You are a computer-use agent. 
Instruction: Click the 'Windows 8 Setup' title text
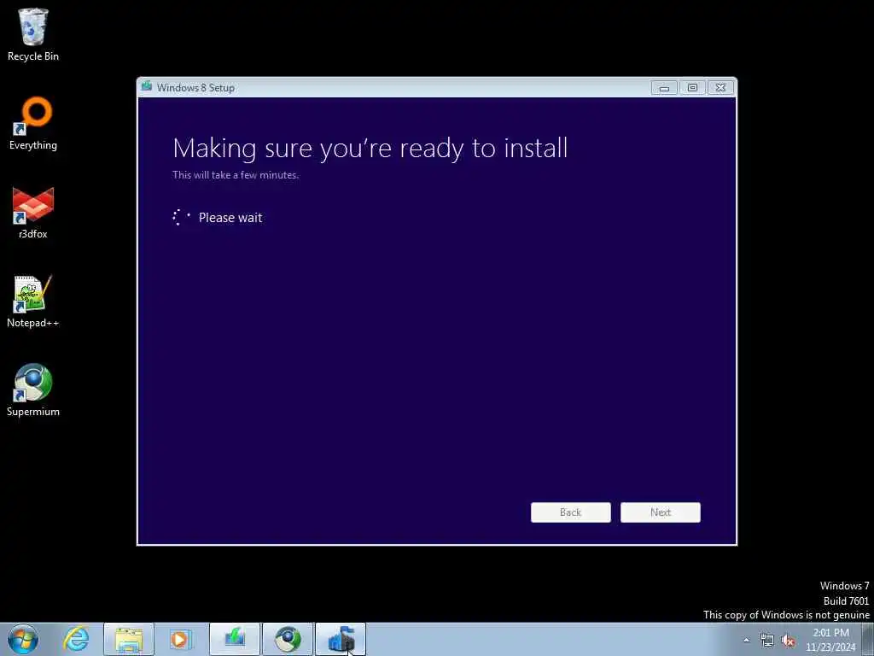pyautogui.click(x=195, y=88)
